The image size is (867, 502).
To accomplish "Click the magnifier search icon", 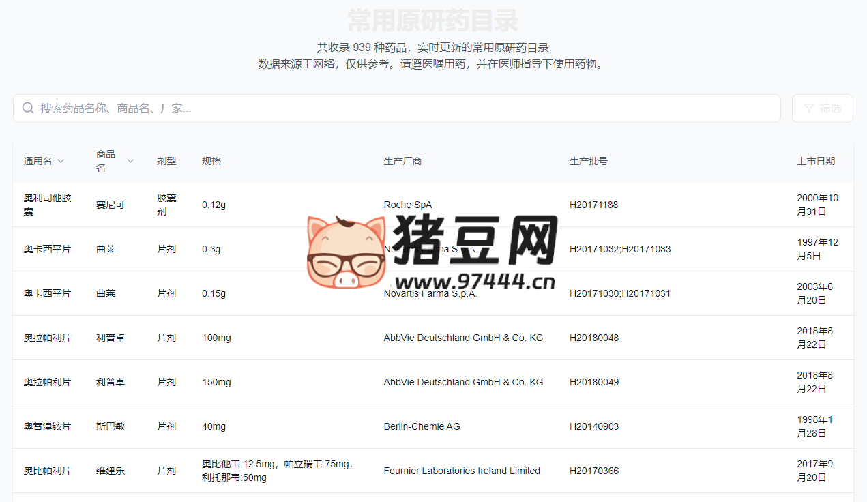I will [27, 108].
